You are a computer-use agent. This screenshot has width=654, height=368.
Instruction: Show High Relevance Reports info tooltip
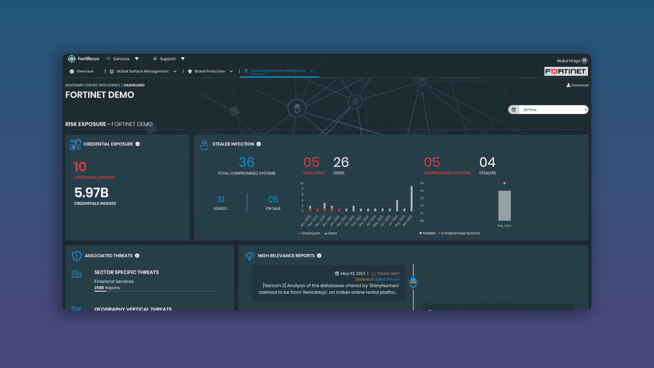(319, 256)
